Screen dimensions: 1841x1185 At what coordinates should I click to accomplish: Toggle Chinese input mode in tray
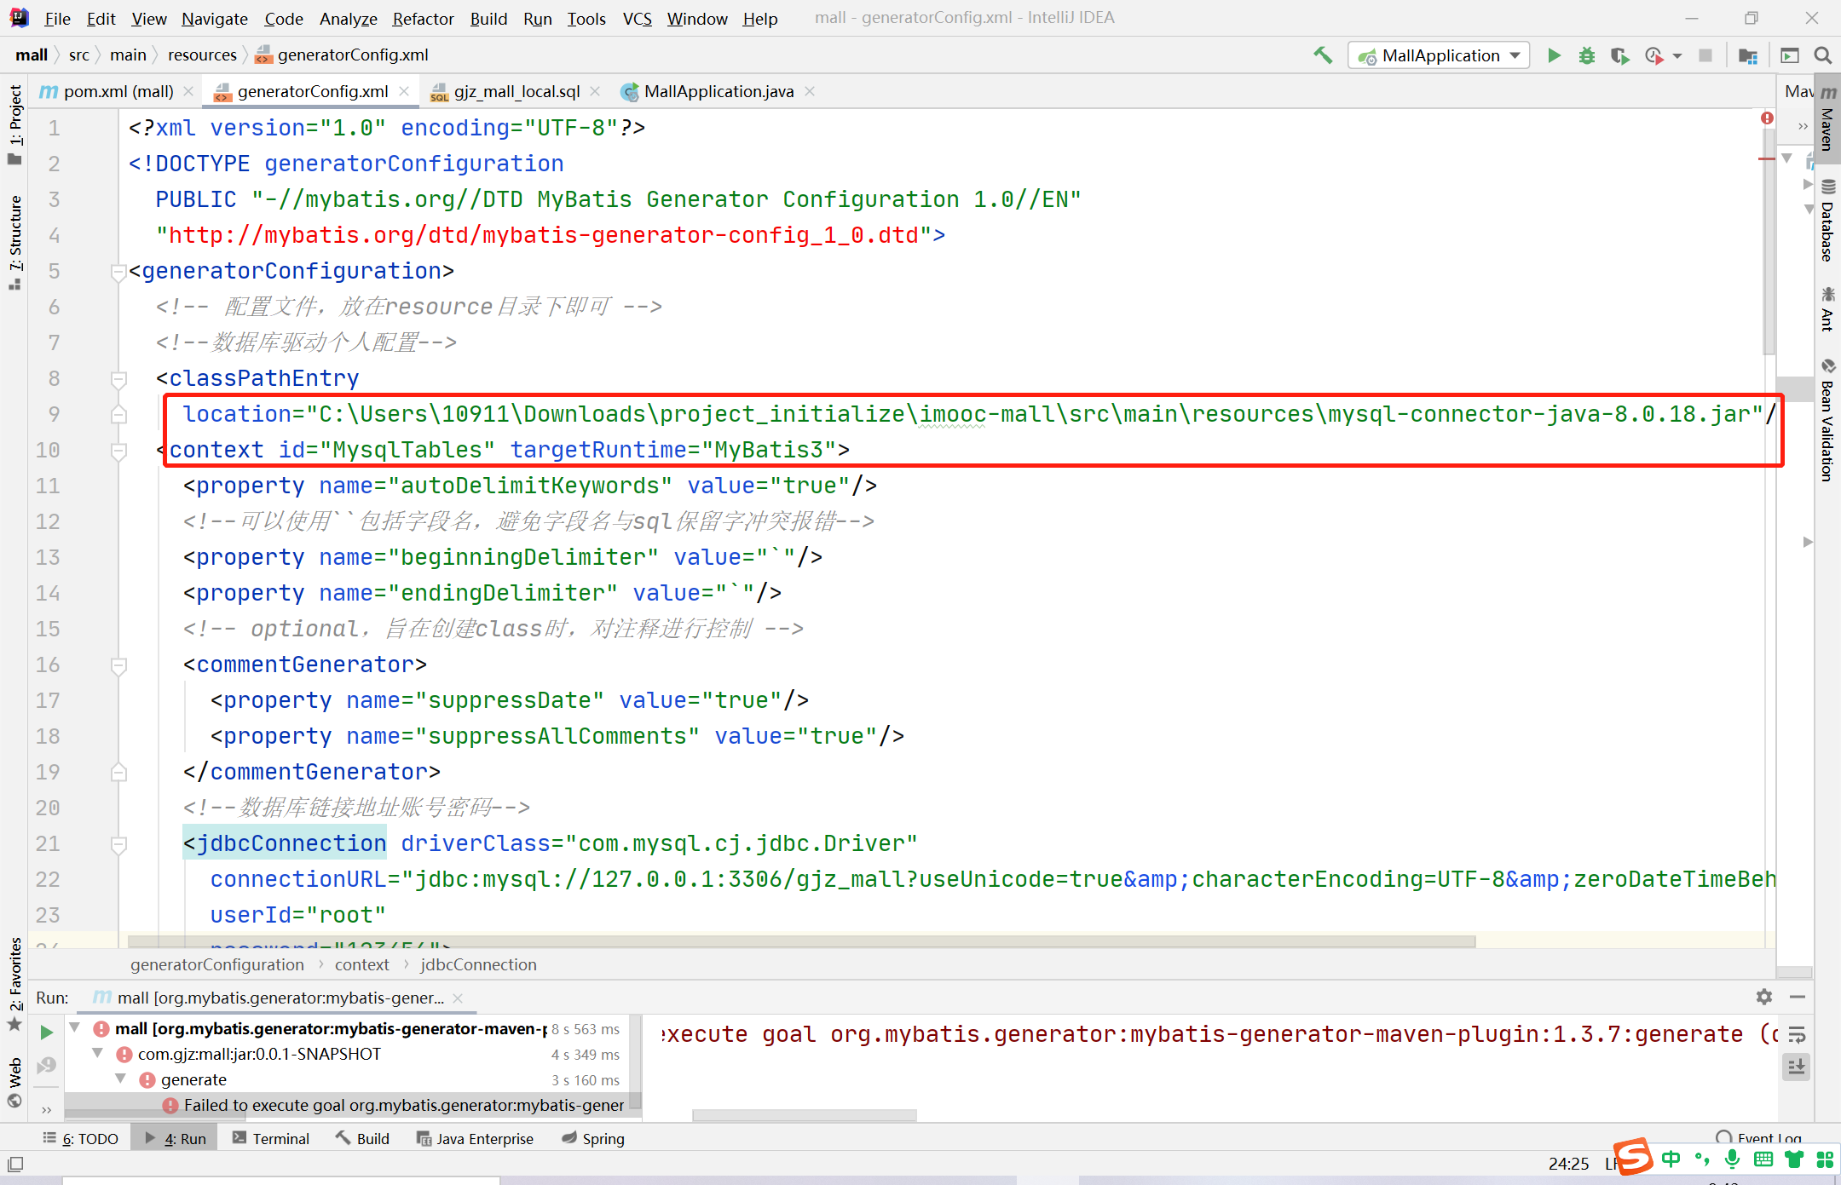(x=1671, y=1159)
